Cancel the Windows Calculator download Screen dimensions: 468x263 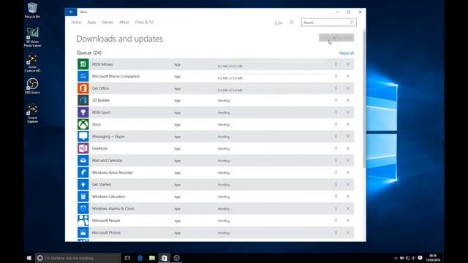click(348, 197)
